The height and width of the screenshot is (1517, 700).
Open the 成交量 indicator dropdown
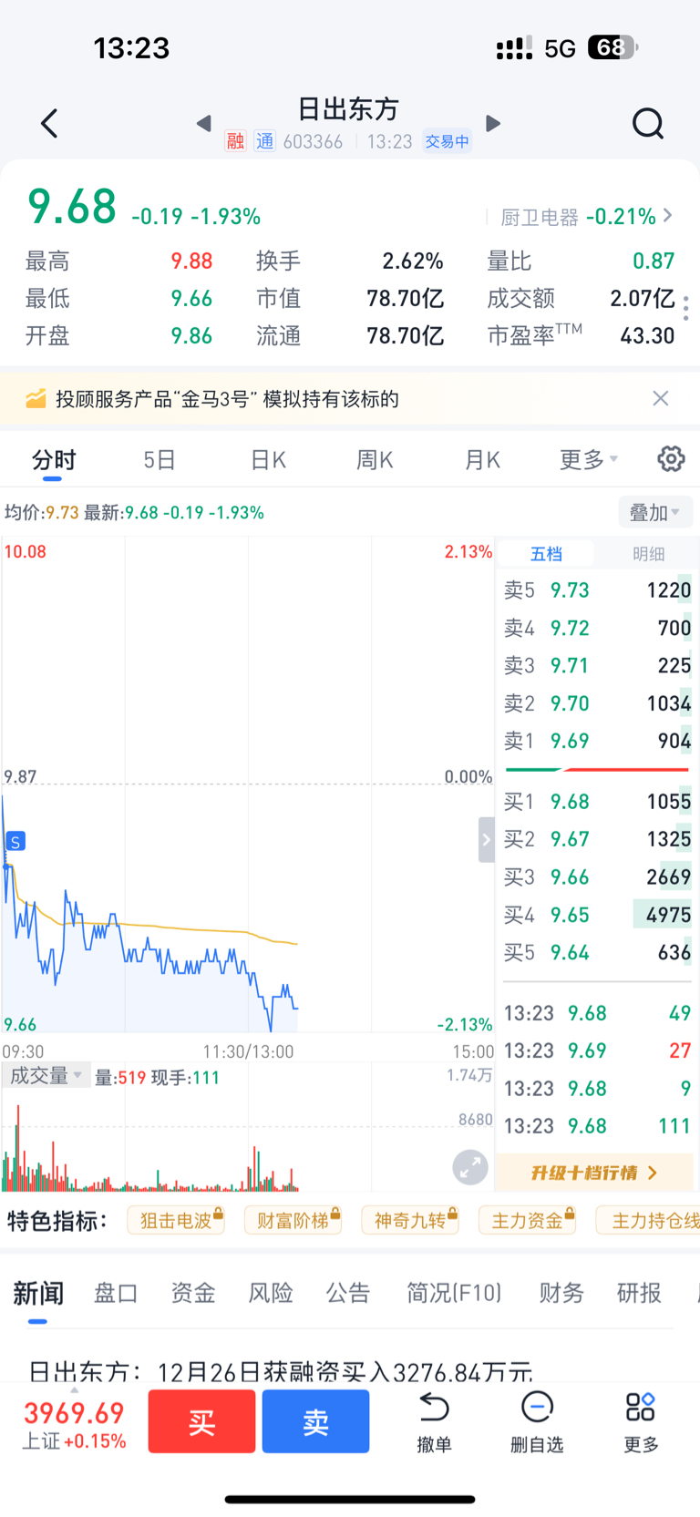click(46, 1076)
